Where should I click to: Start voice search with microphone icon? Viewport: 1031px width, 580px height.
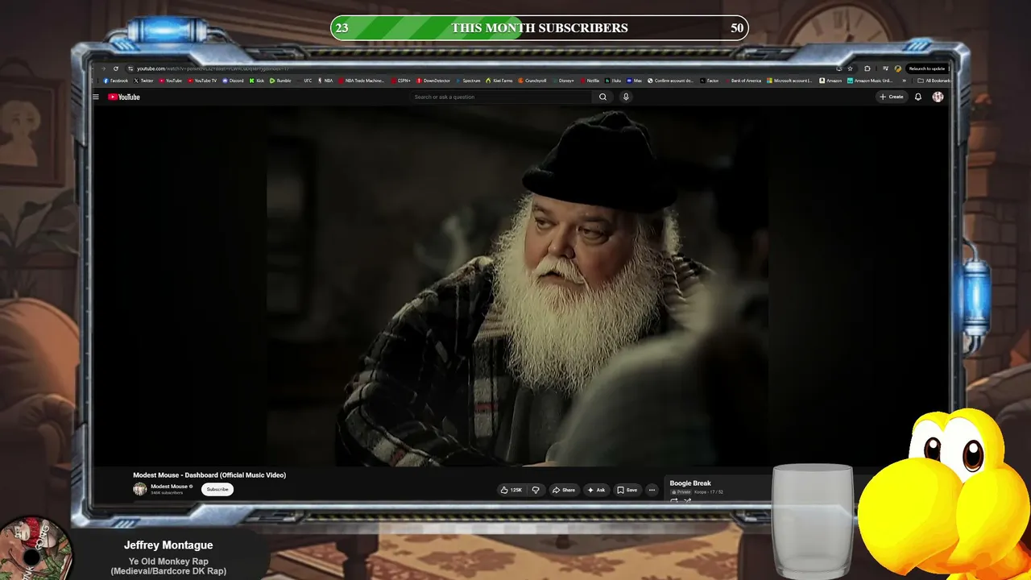[x=626, y=97]
